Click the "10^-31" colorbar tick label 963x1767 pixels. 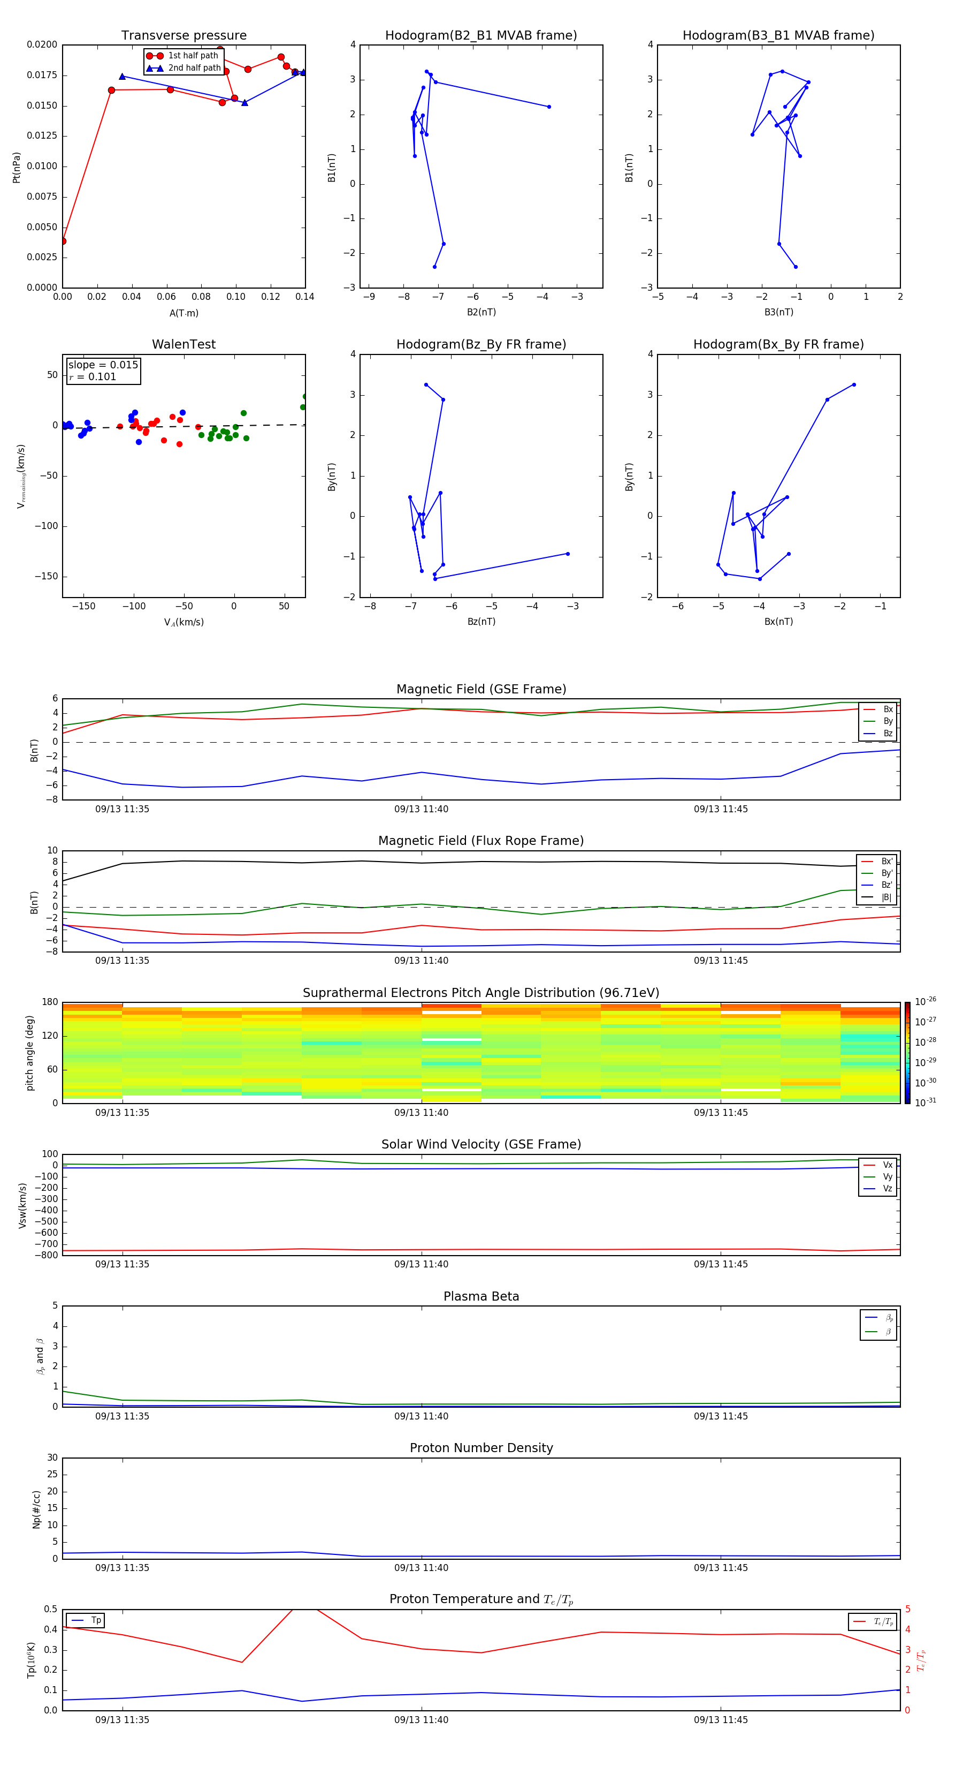click(x=926, y=1103)
